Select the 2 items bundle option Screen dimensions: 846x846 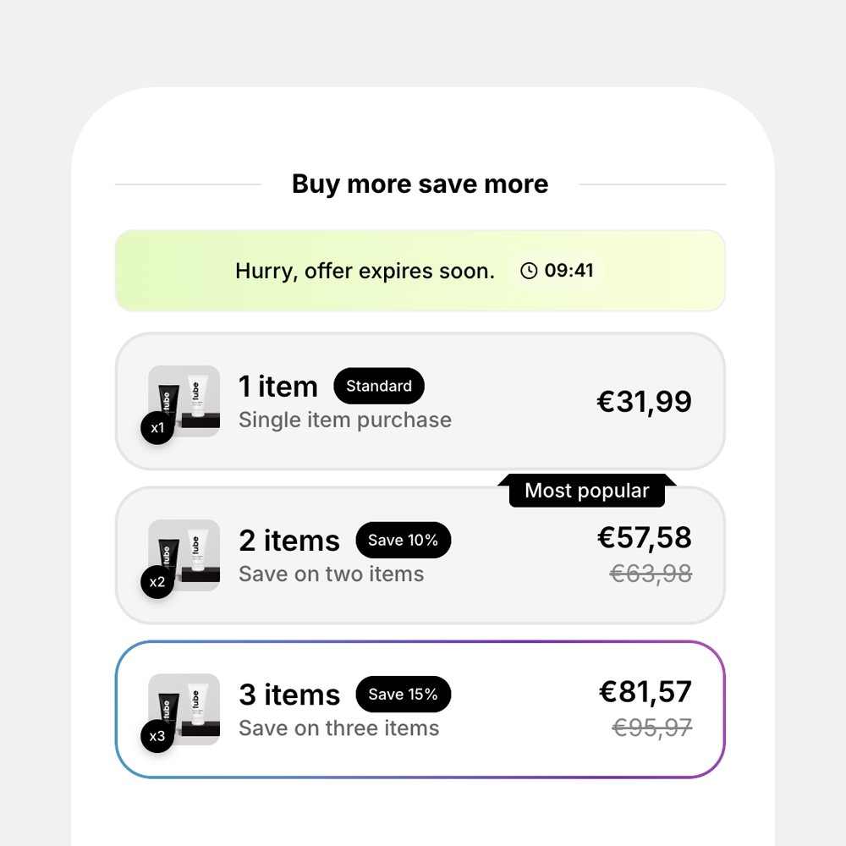420,555
